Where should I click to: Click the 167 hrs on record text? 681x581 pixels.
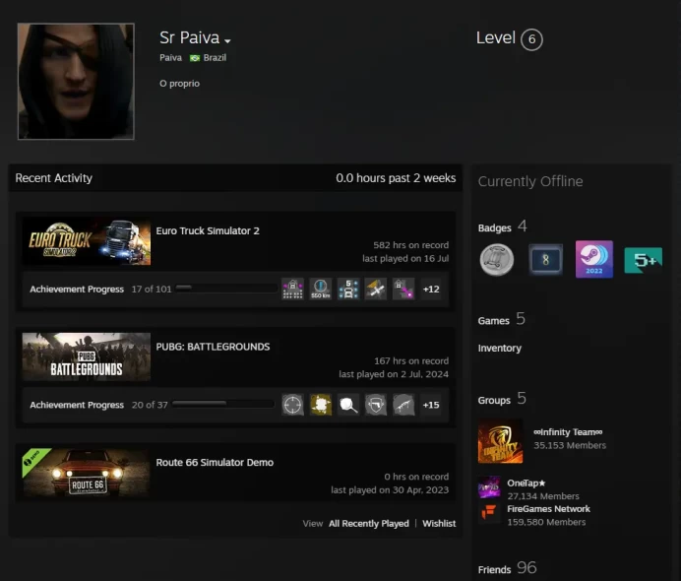click(411, 361)
